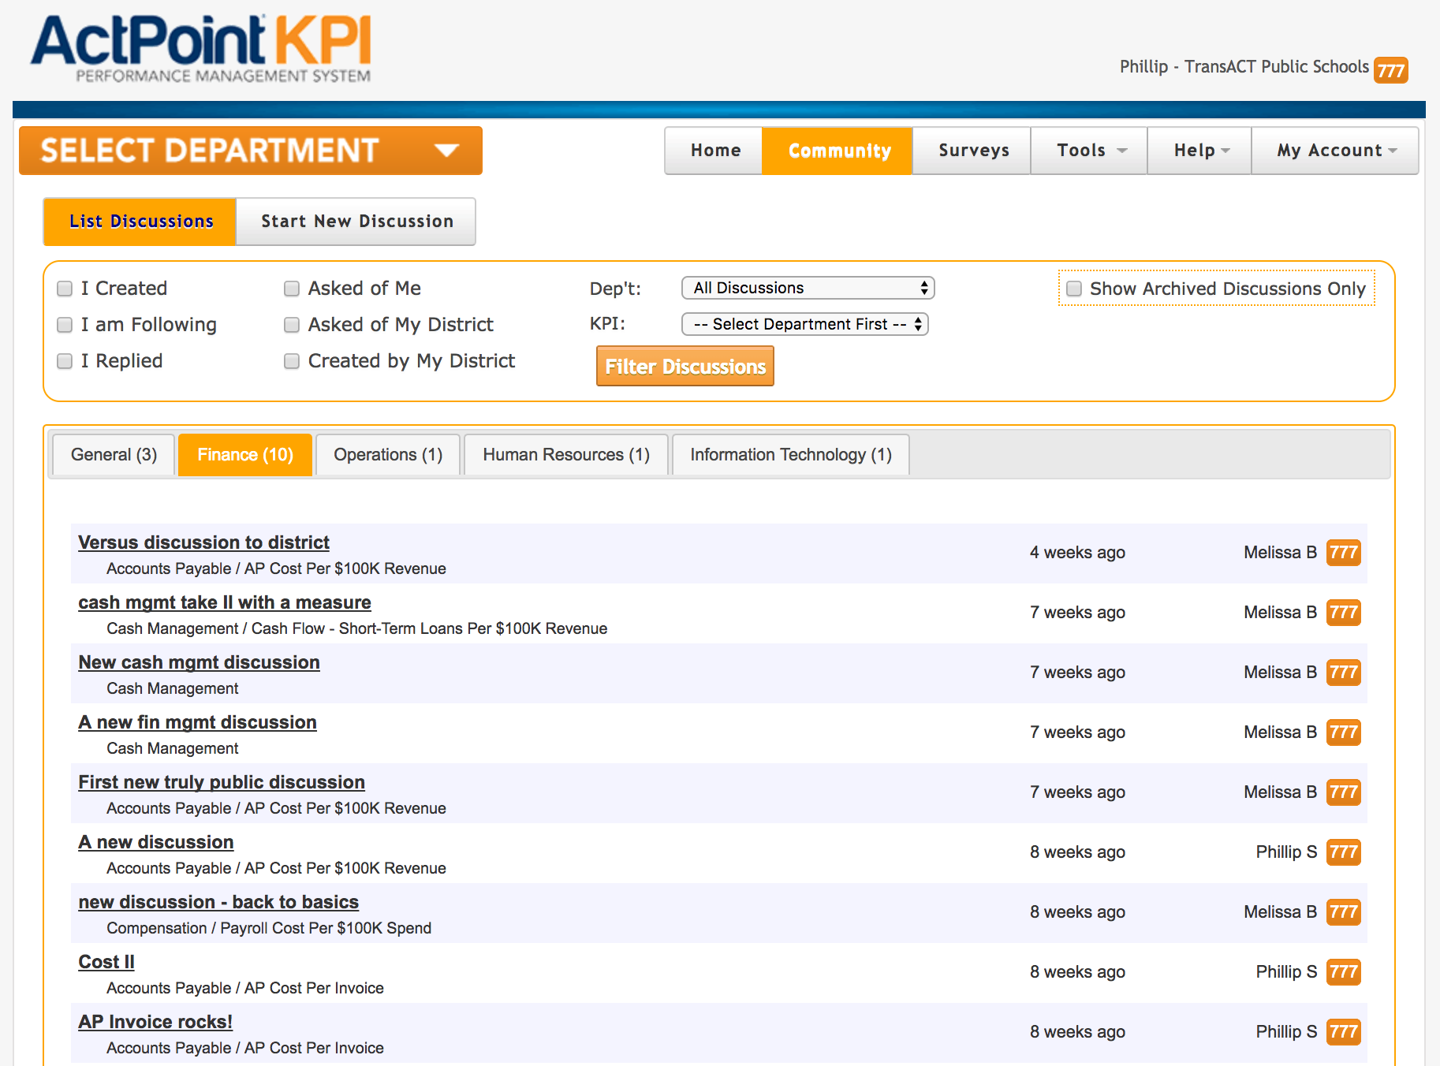This screenshot has height=1066, width=1440.
Task: Click 777 badge in Versus discussion row
Action: coord(1343,552)
